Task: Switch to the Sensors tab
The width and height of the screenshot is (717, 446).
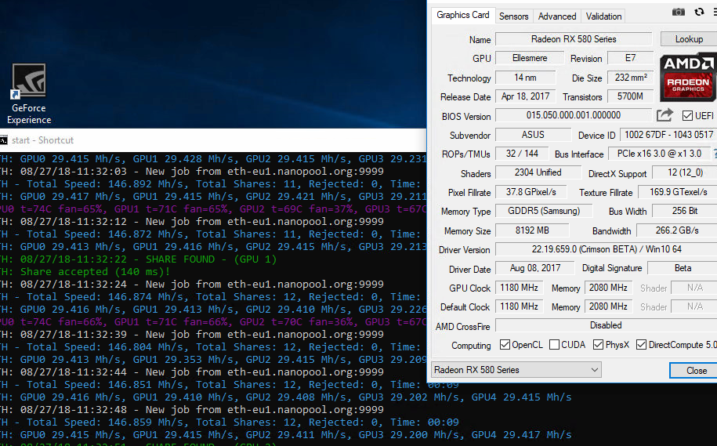Action: click(514, 16)
